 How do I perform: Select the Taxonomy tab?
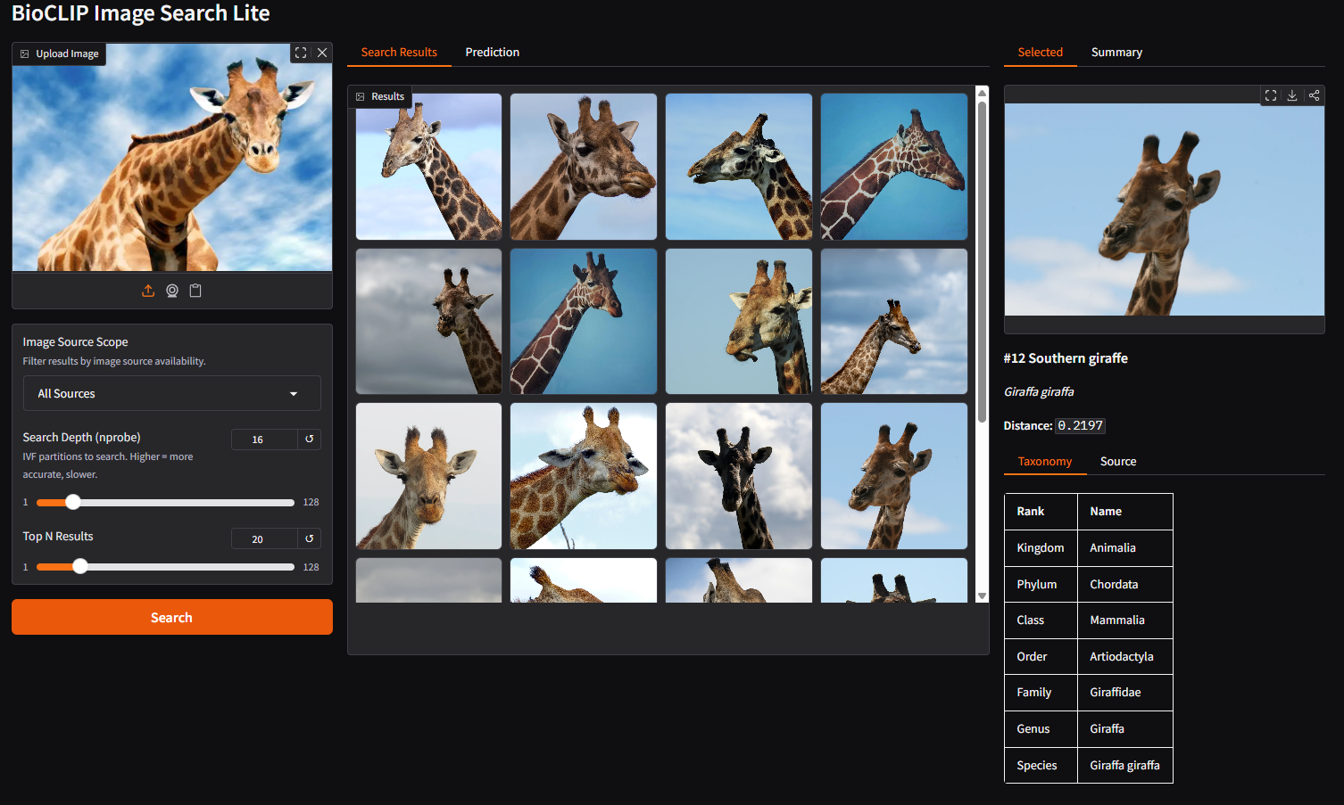[x=1045, y=461]
